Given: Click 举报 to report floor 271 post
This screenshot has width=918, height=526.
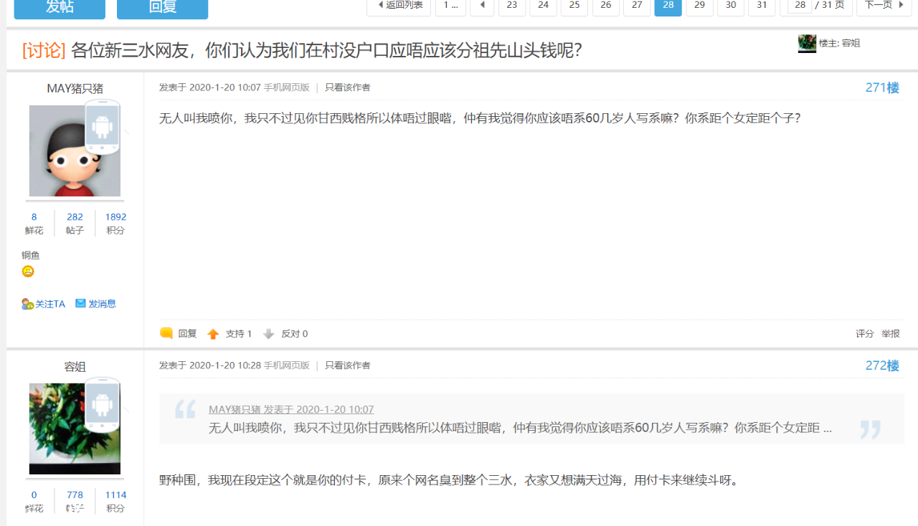Looking at the screenshot, I should (891, 334).
